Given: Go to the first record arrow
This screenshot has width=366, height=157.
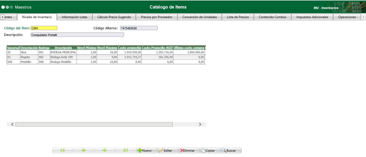Looking at the screenshot, I should (62, 150).
